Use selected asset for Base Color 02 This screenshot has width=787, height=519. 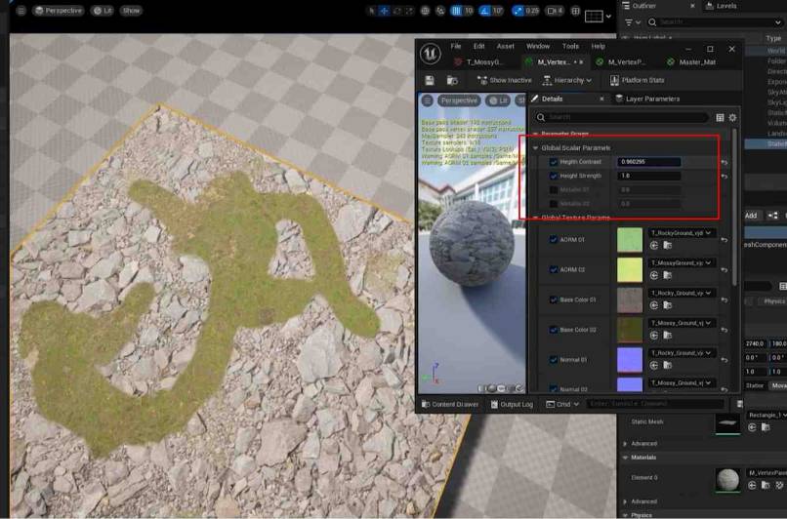(654, 336)
